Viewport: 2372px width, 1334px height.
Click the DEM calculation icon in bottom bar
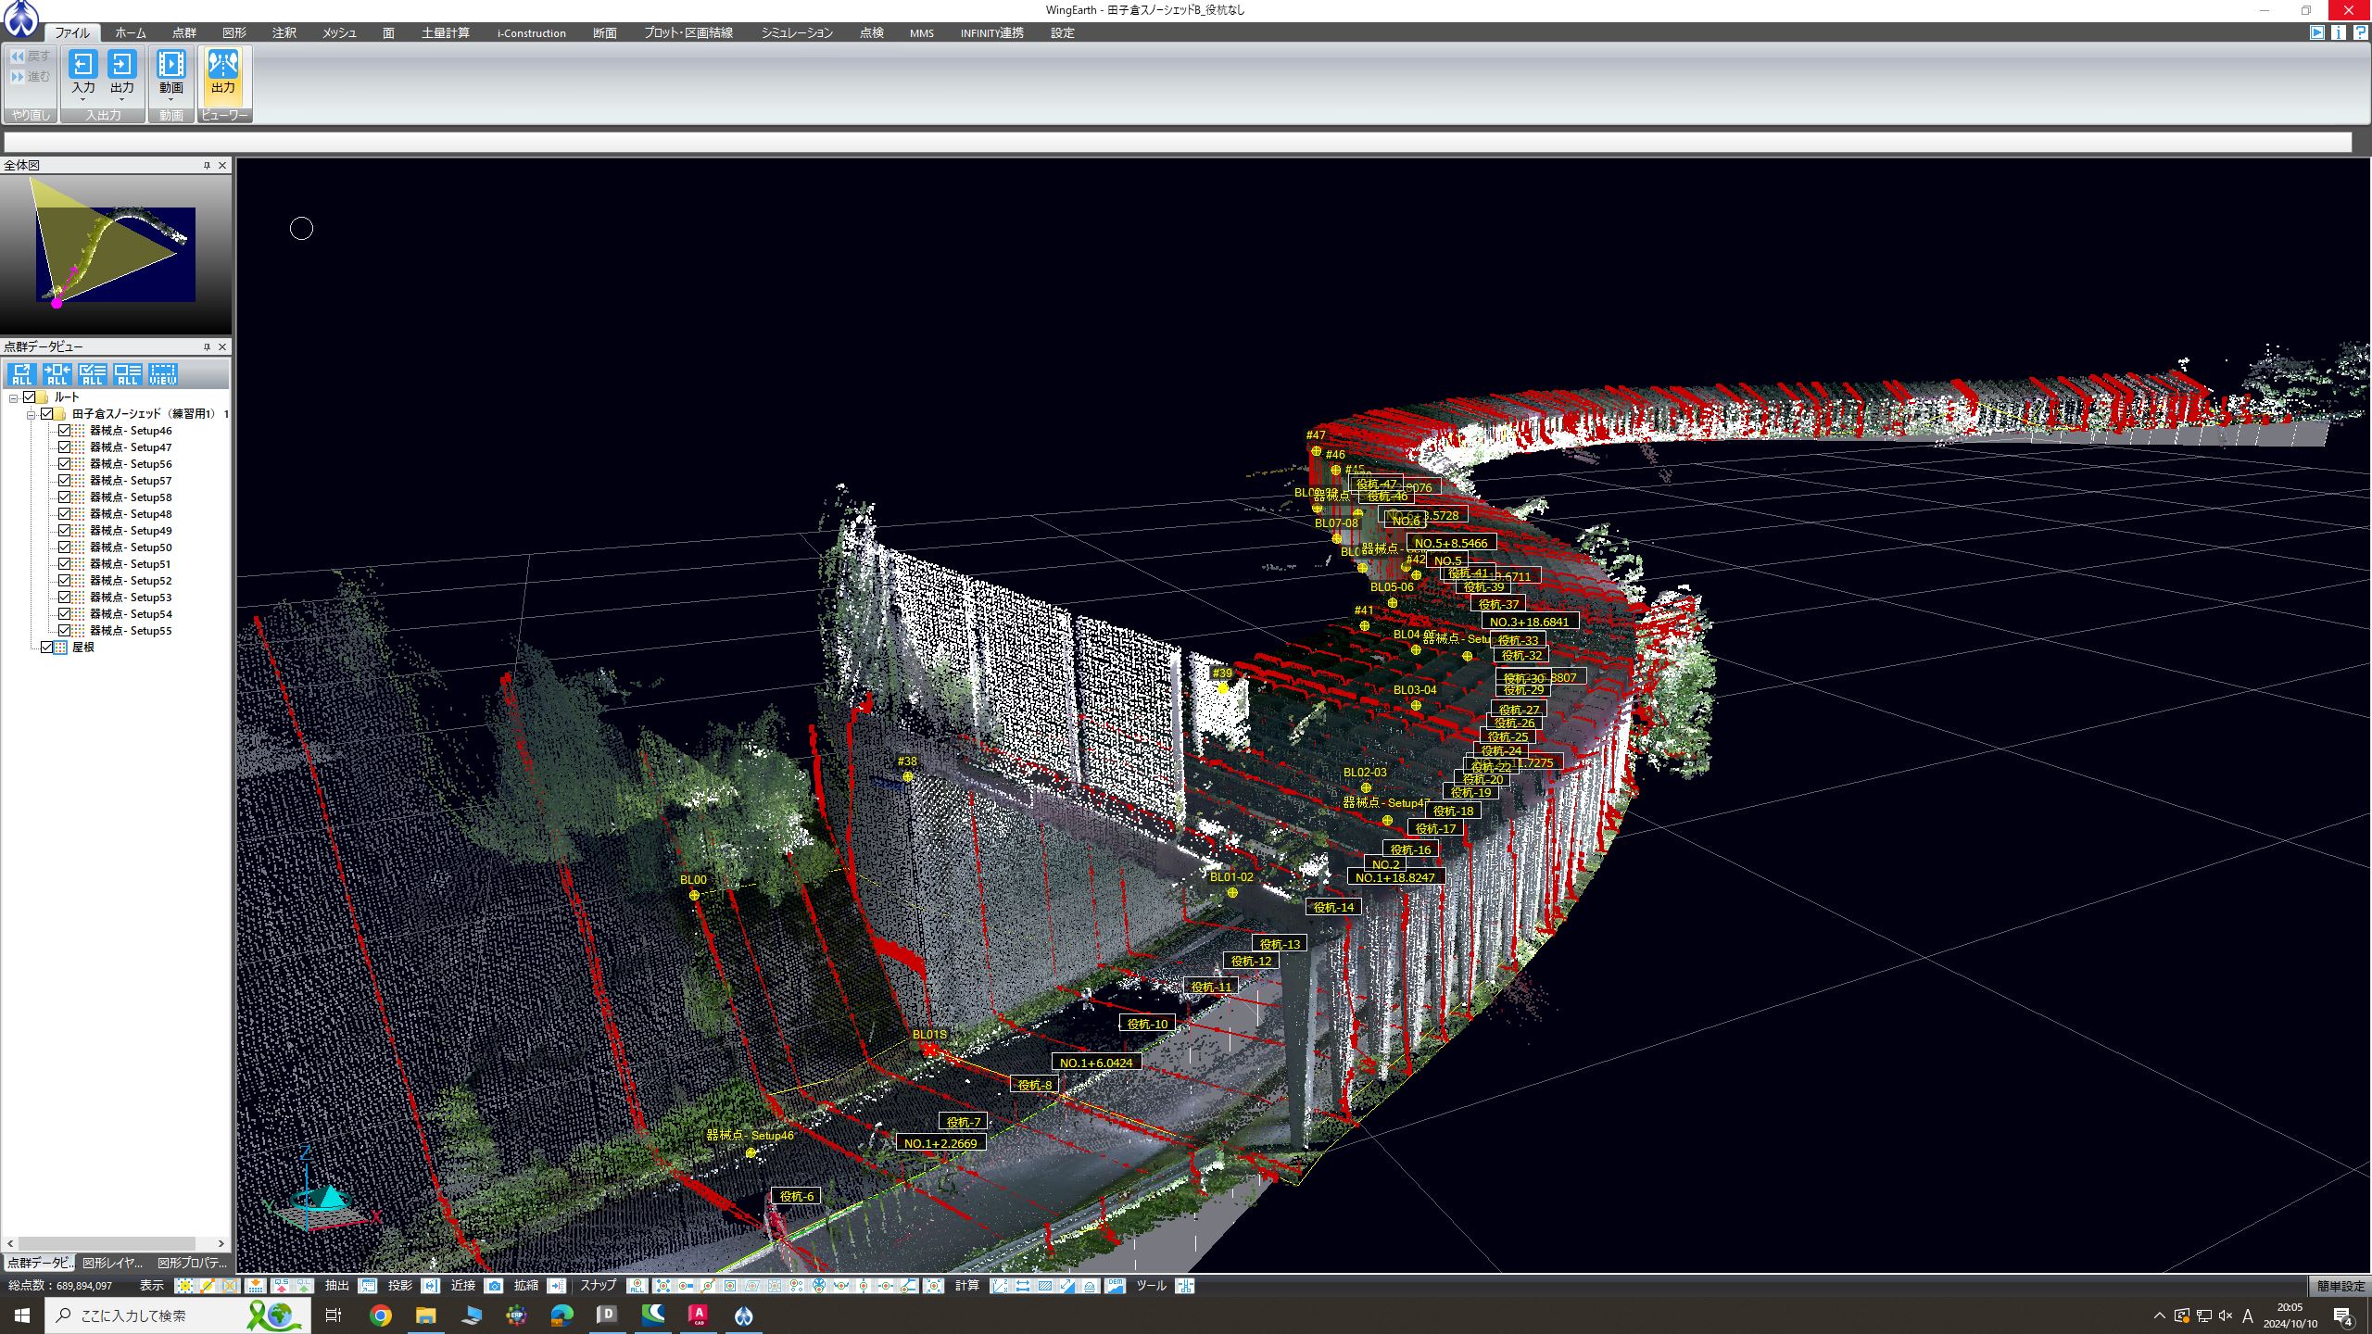[1116, 1286]
